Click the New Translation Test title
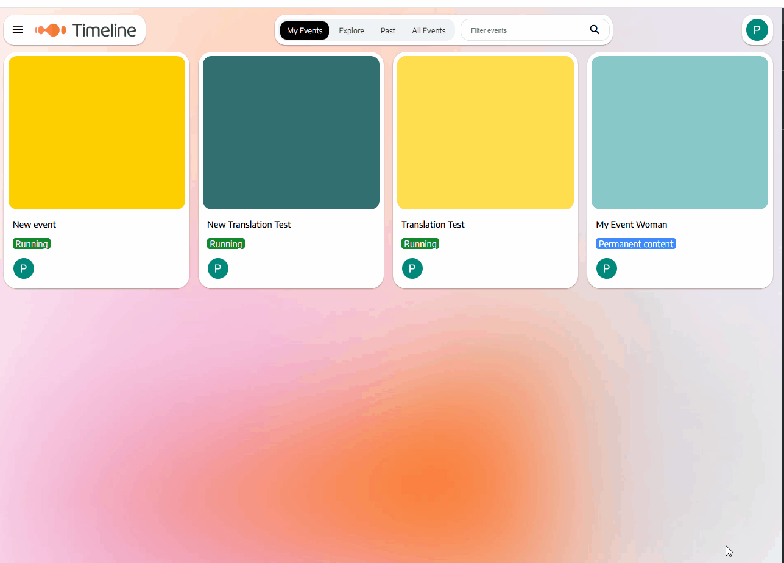This screenshot has width=784, height=563. (249, 225)
